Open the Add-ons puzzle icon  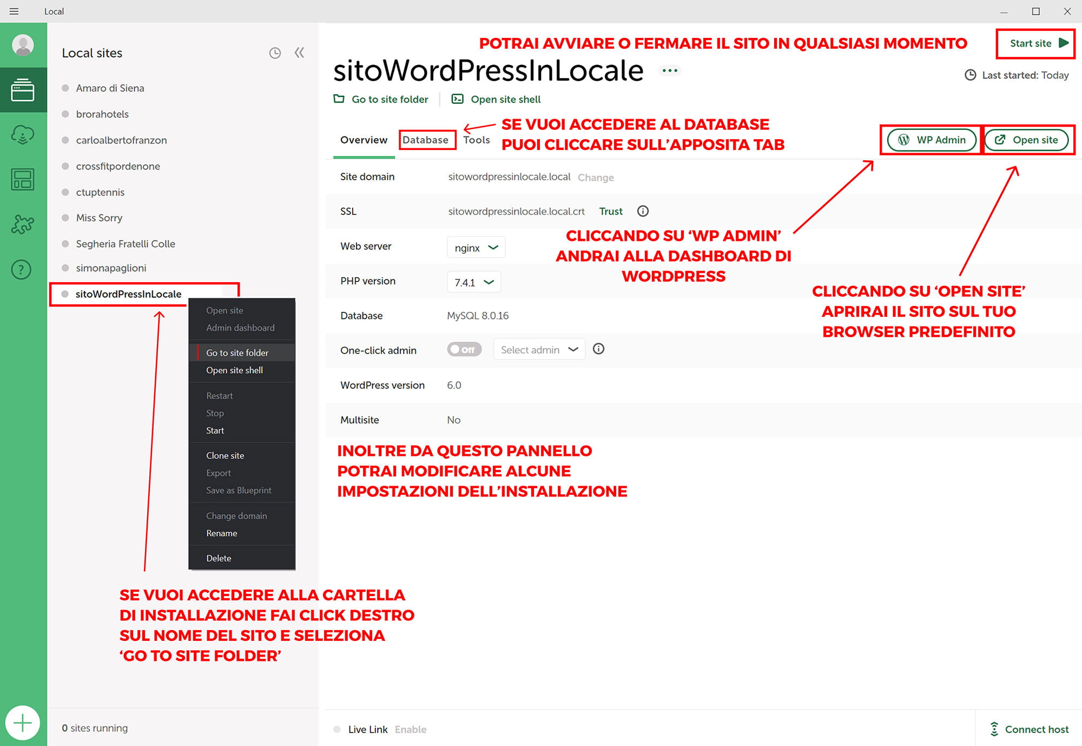(23, 224)
